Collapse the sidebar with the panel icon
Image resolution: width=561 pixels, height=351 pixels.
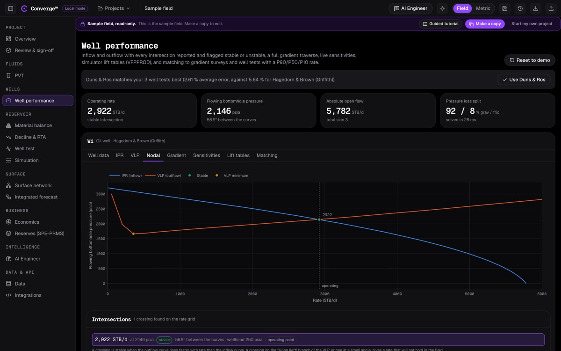pos(11,8)
